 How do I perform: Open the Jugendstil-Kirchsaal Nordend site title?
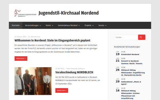pyautogui.click(x=69, y=13)
